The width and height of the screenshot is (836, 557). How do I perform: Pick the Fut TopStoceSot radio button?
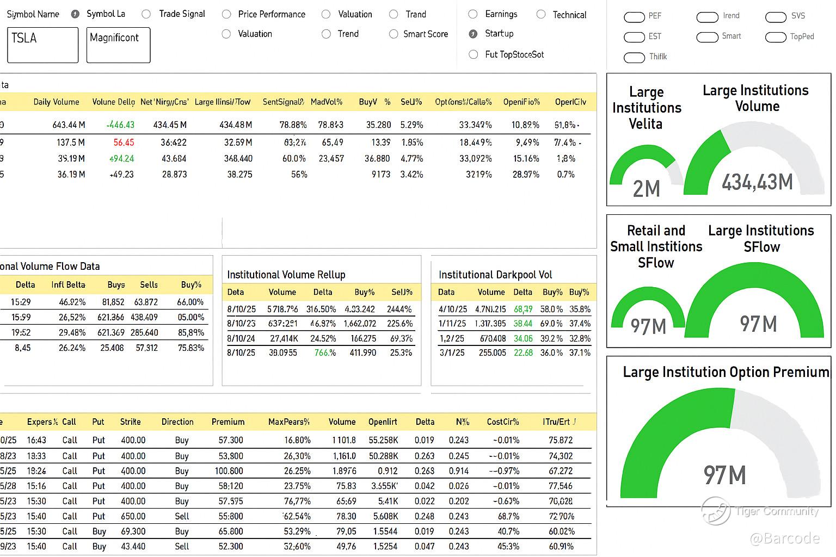tap(474, 54)
